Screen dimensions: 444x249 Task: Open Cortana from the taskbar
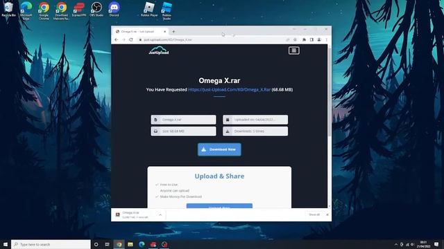96,244
